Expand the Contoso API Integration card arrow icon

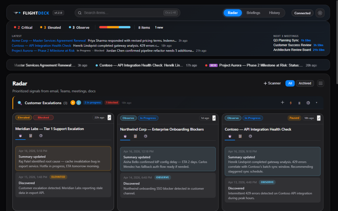point(319,118)
